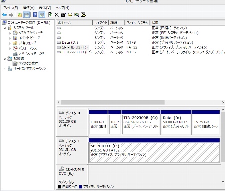This screenshot has width=225, height=191.
Task: Sort by the ファイル システム column header
Action: (137, 23)
